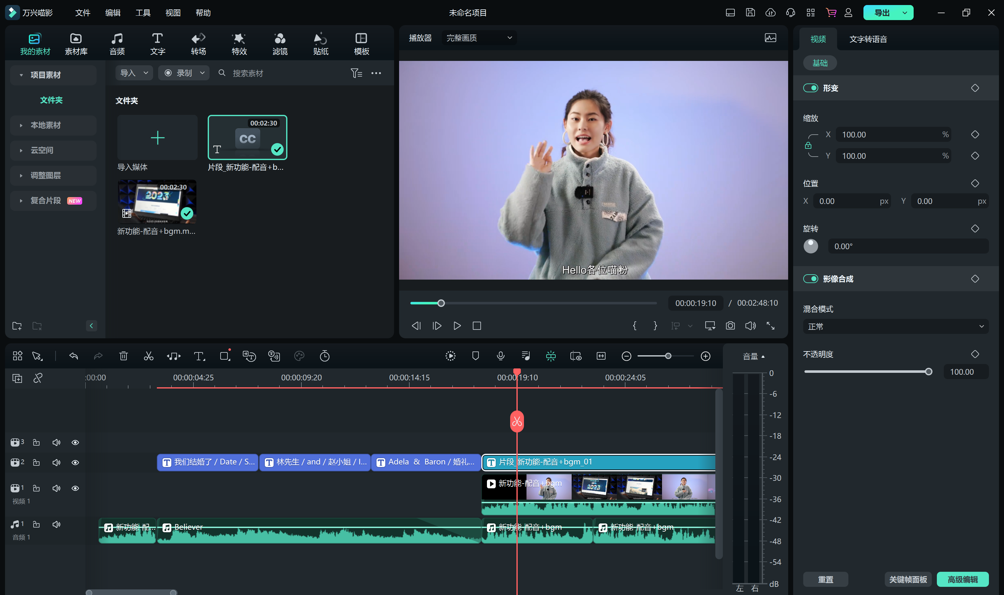Click the undo arrow in timeline toolbar
The height and width of the screenshot is (595, 1004).
[x=73, y=356]
